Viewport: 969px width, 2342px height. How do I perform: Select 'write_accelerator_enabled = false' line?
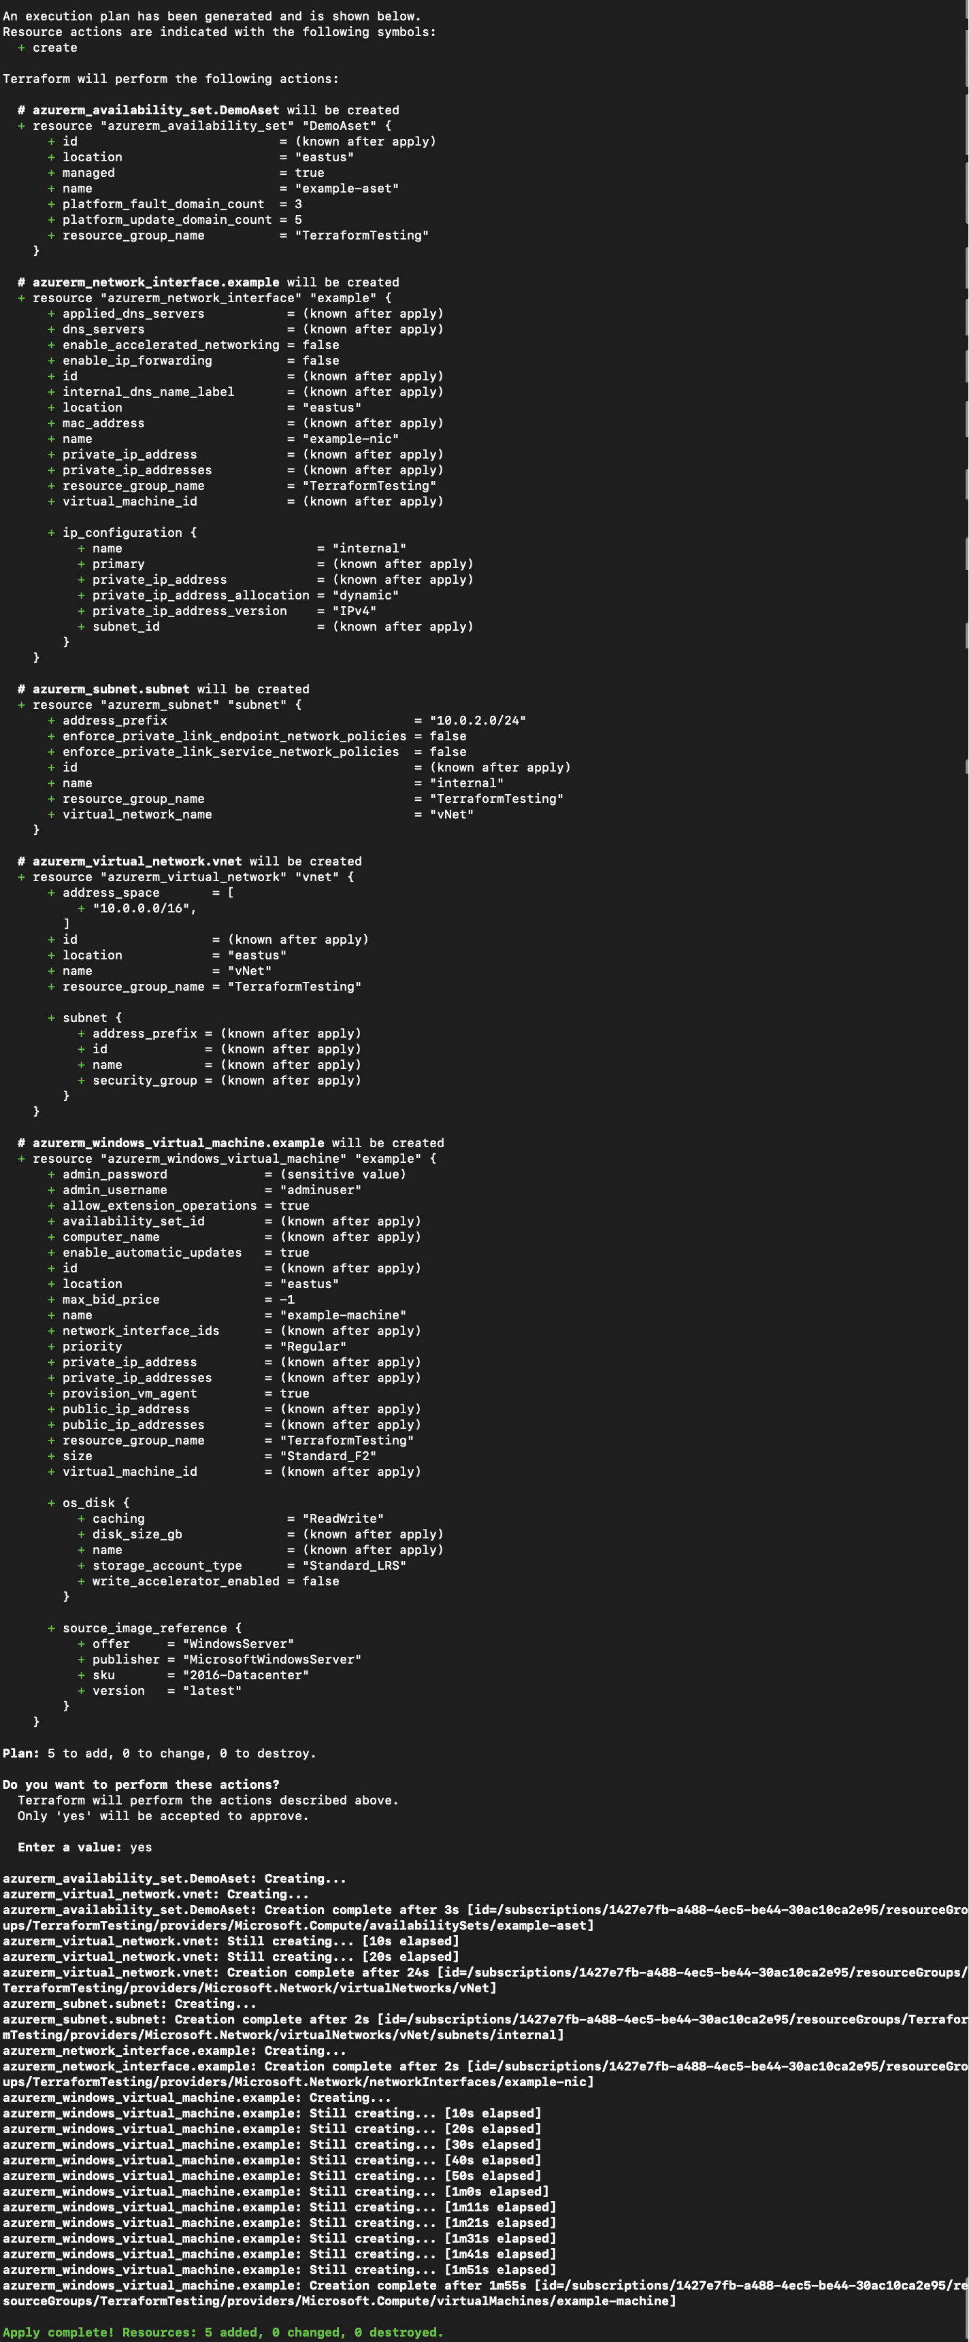point(208,1581)
